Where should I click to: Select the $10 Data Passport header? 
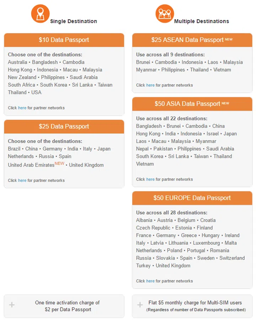[64, 40]
